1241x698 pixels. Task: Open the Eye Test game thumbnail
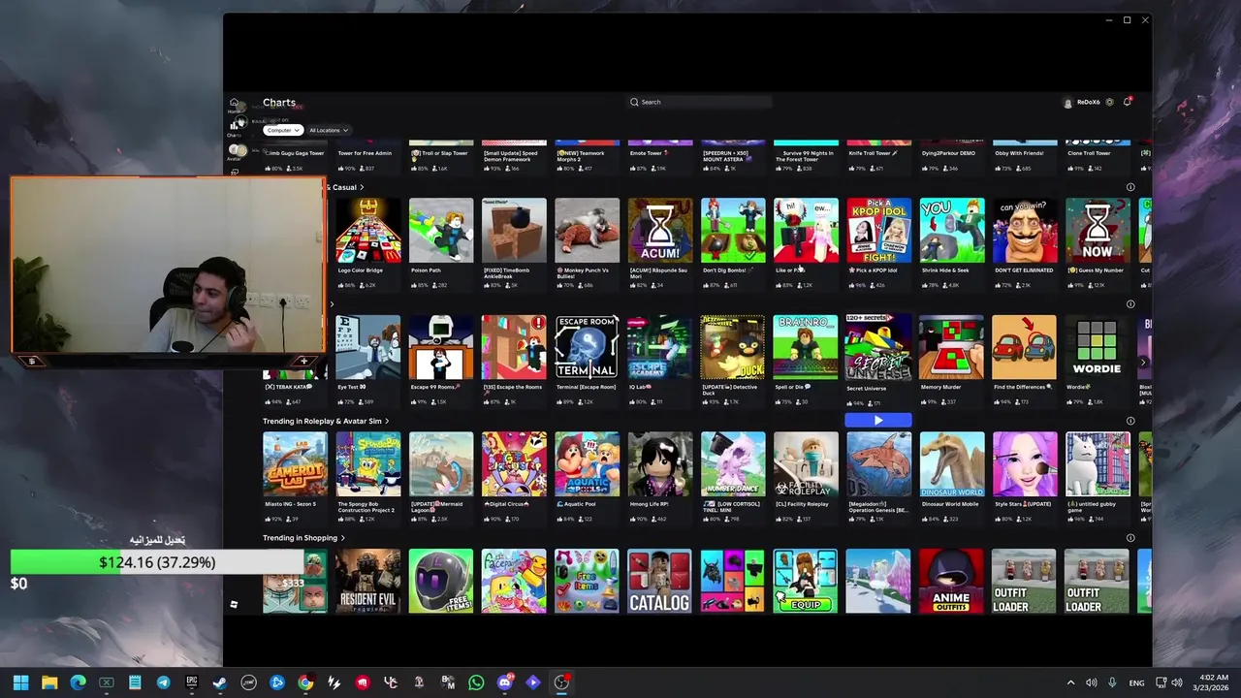368,347
